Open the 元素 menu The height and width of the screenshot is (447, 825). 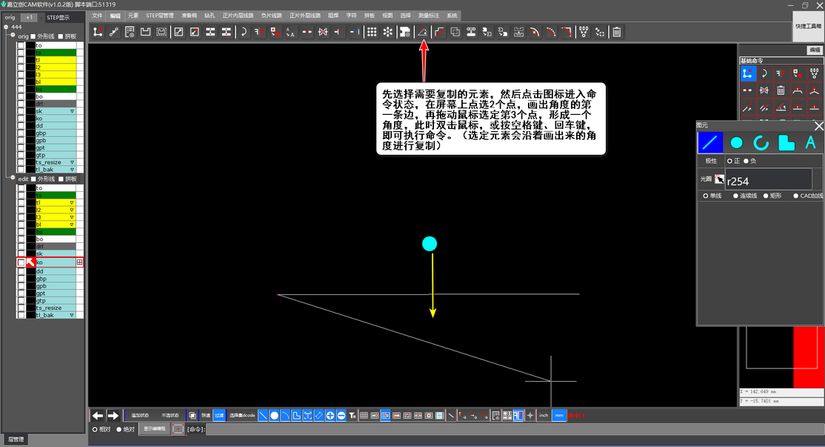point(133,16)
